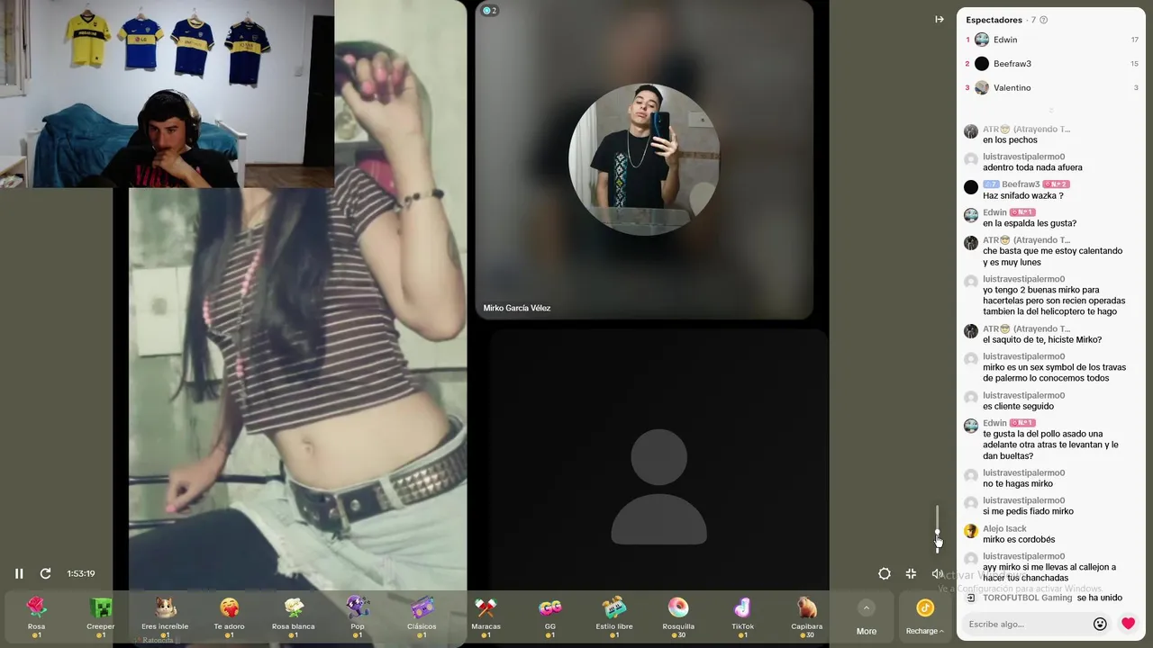Screen dimensions: 1153x648
Task: Mute the stream with speaker icon
Action: [x=937, y=573]
